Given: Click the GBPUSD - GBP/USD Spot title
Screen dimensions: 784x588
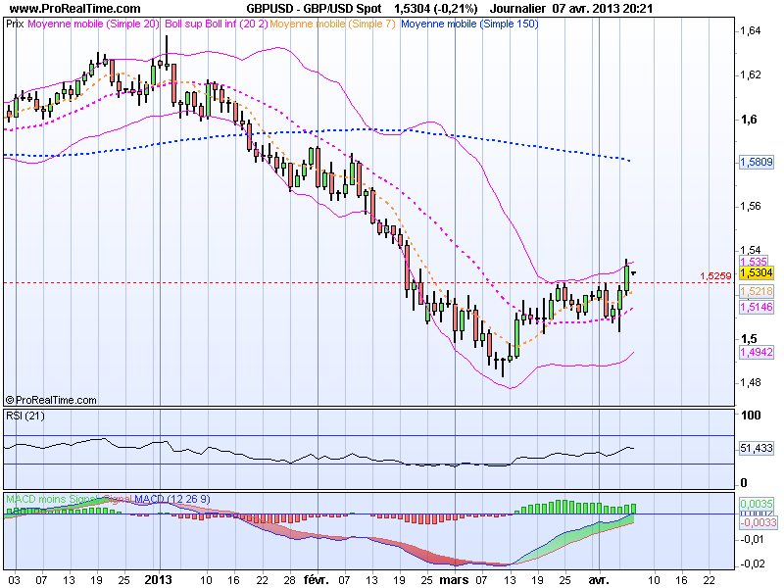Looking at the screenshot, I should coord(314,9).
